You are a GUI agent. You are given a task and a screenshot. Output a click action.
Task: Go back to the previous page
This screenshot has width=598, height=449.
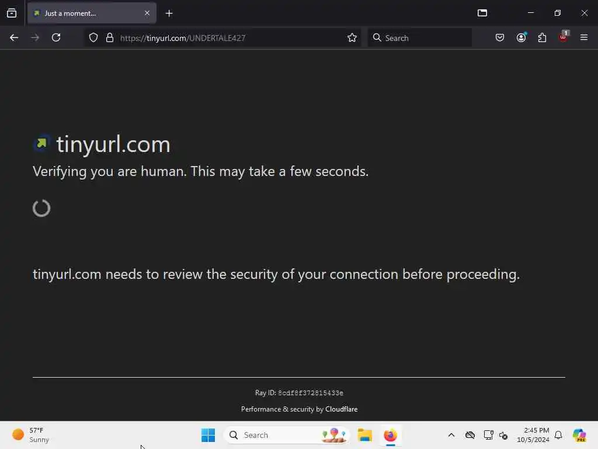click(x=14, y=38)
